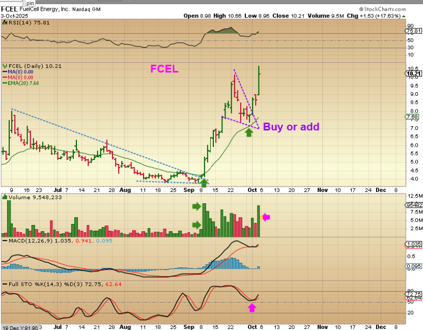Click the 72.75 stochastic axis value tag
This screenshot has height=330, width=423.
click(413, 294)
